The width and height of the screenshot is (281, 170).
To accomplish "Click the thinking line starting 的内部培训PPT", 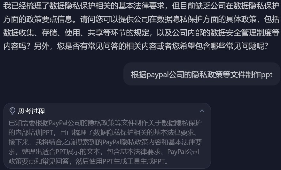I will (103, 133).
